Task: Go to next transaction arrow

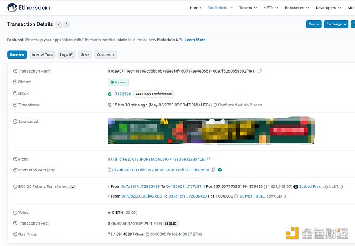Action: point(67,24)
